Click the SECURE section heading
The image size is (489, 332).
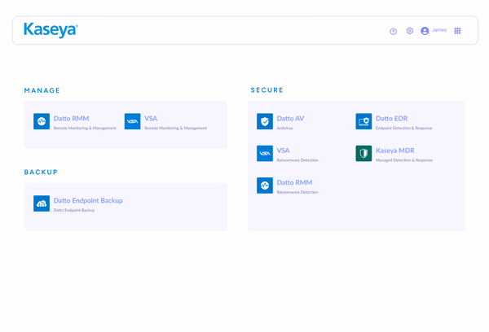[267, 90]
